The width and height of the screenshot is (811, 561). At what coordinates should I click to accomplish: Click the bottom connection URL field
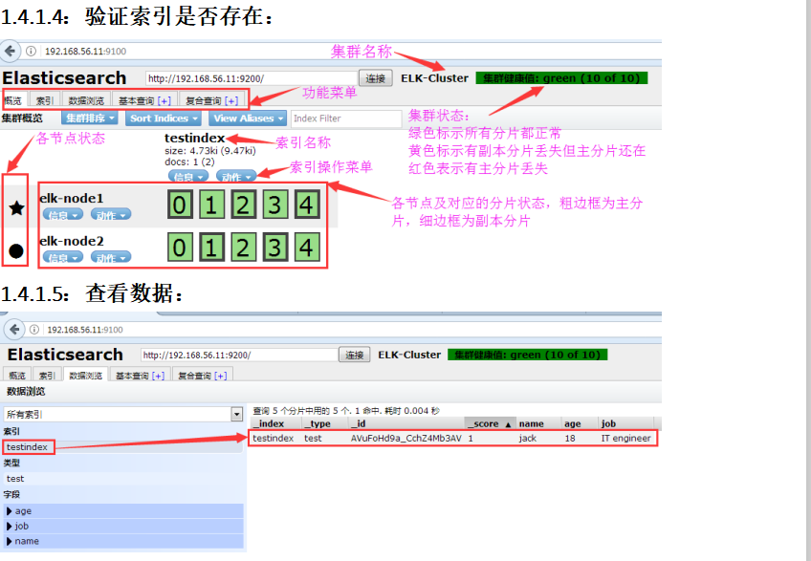(239, 356)
